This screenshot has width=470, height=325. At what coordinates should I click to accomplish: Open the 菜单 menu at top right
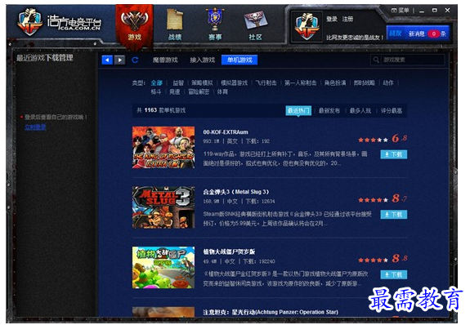pos(401,11)
